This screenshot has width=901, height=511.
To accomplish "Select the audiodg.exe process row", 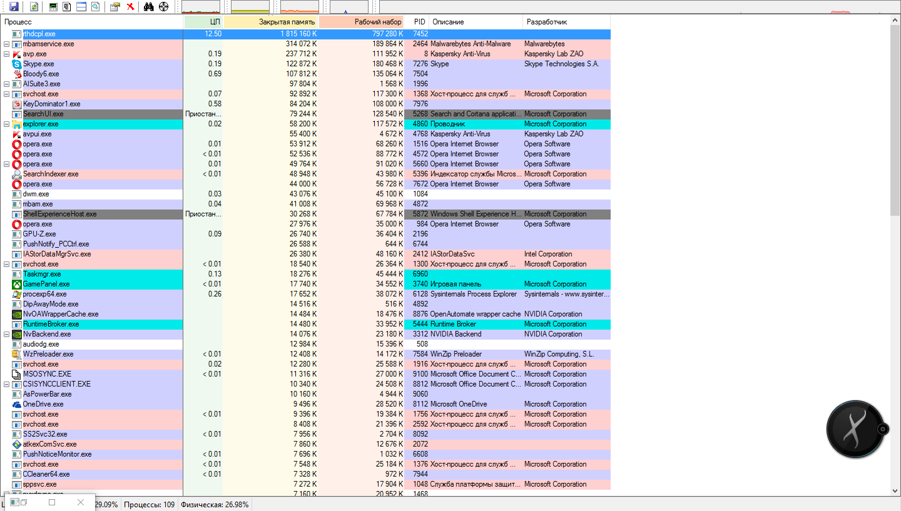I will pyautogui.click(x=306, y=344).
